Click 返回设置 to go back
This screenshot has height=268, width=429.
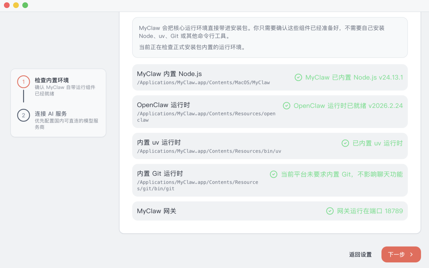click(x=360, y=255)
